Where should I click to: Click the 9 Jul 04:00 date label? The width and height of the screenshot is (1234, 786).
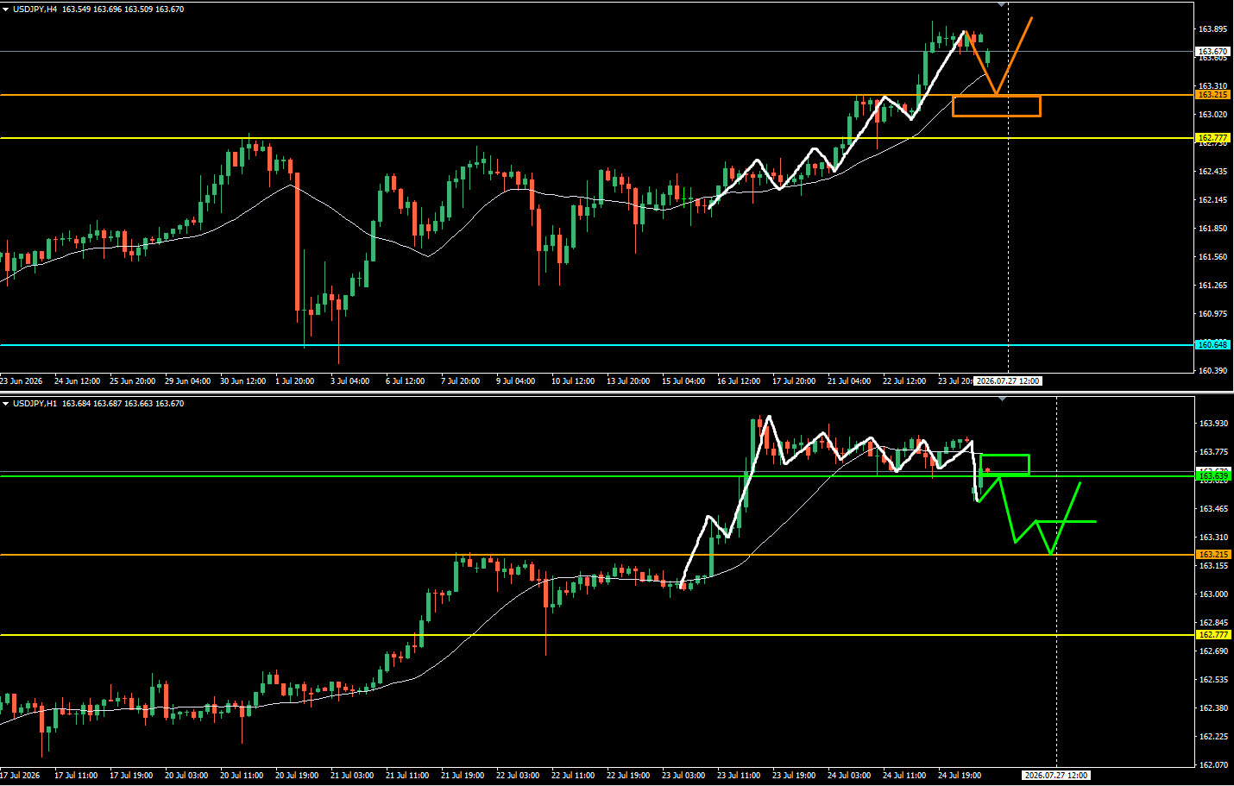[x=516, y=380]
